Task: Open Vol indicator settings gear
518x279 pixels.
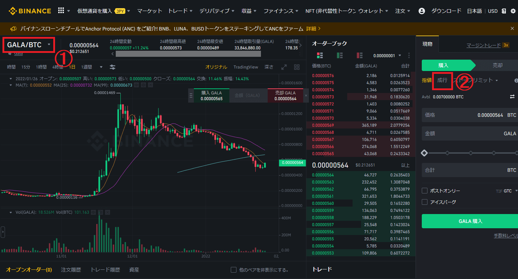Action: click(x=100, y=212)
